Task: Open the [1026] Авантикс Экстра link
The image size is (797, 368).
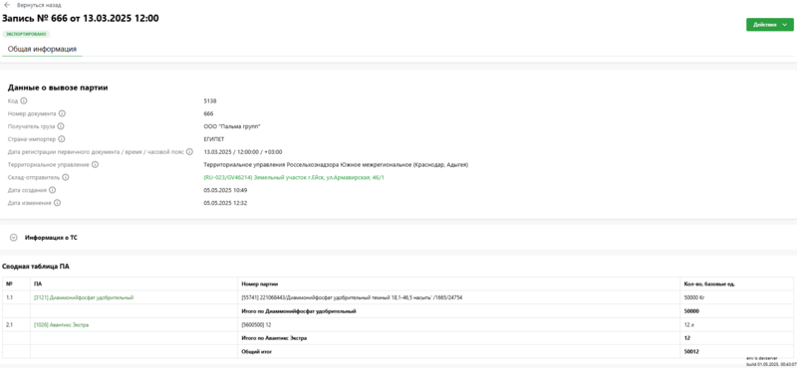Action: pyautogui.click(x=61, y=324)
